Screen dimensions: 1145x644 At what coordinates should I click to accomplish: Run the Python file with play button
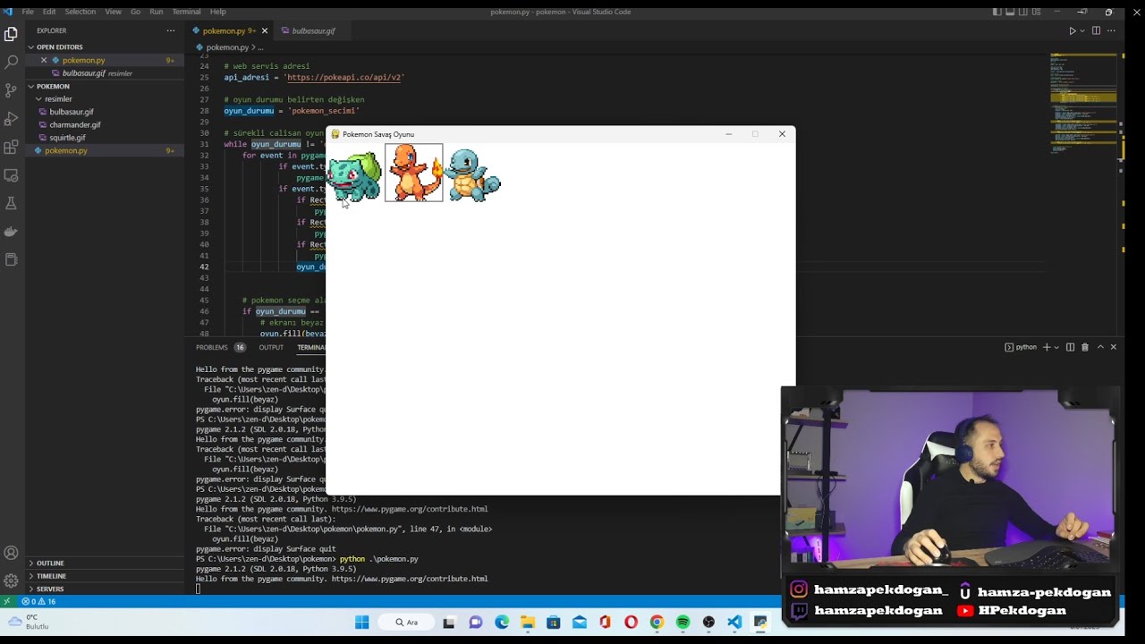(x=1073, y=30)
